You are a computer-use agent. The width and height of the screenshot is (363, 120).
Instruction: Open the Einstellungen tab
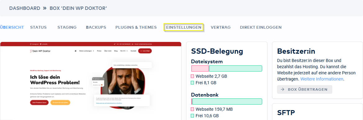click(x=184, y=27)
